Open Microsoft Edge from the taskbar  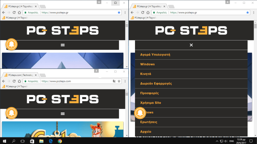(51, 141)
